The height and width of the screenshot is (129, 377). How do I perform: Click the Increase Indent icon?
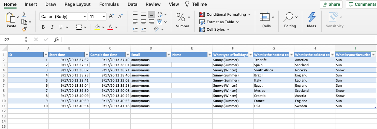(143, 29)
